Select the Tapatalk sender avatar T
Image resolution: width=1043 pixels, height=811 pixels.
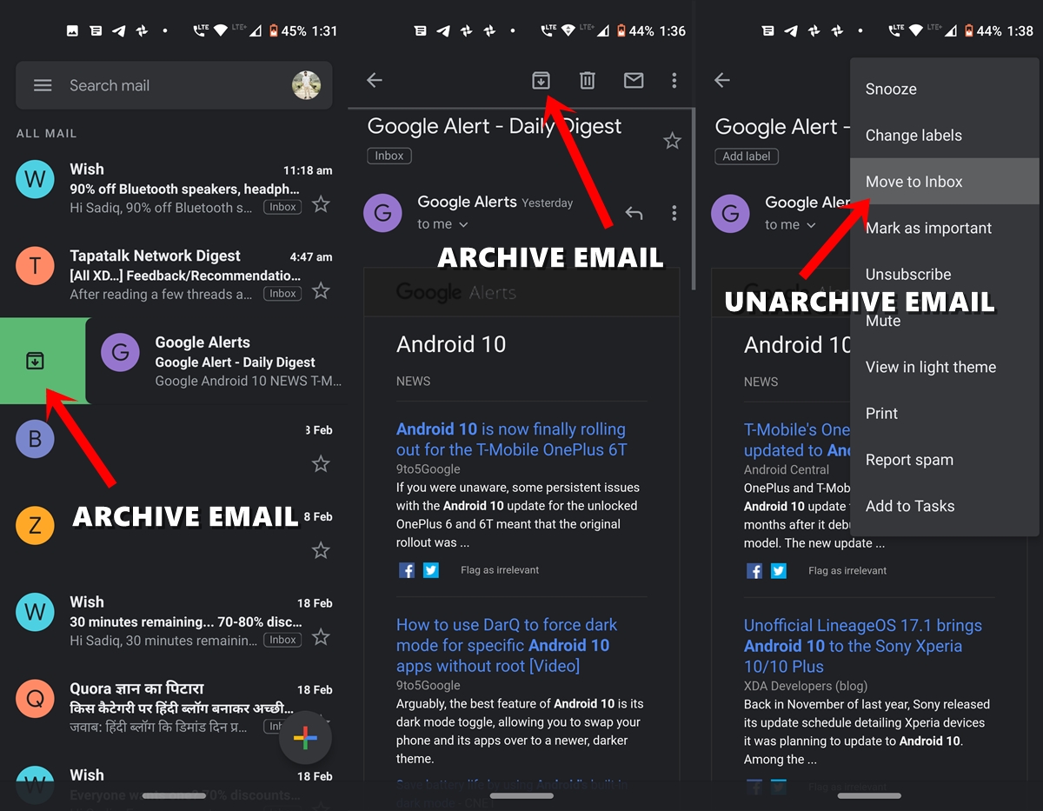(x=35, y=266)
